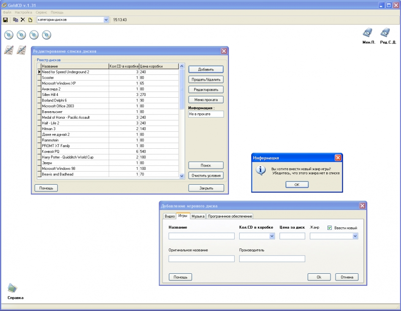Click Ok in the add game disc window
This screenshot has height=311, width=401.
(x=319, y=277)
